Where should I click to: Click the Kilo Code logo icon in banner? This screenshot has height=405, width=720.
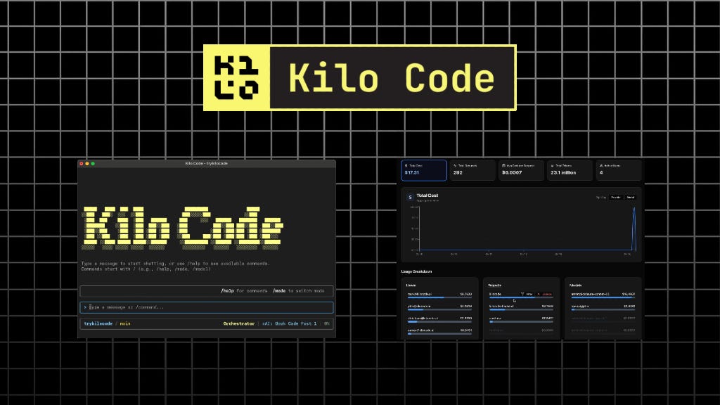pos(236,77)
